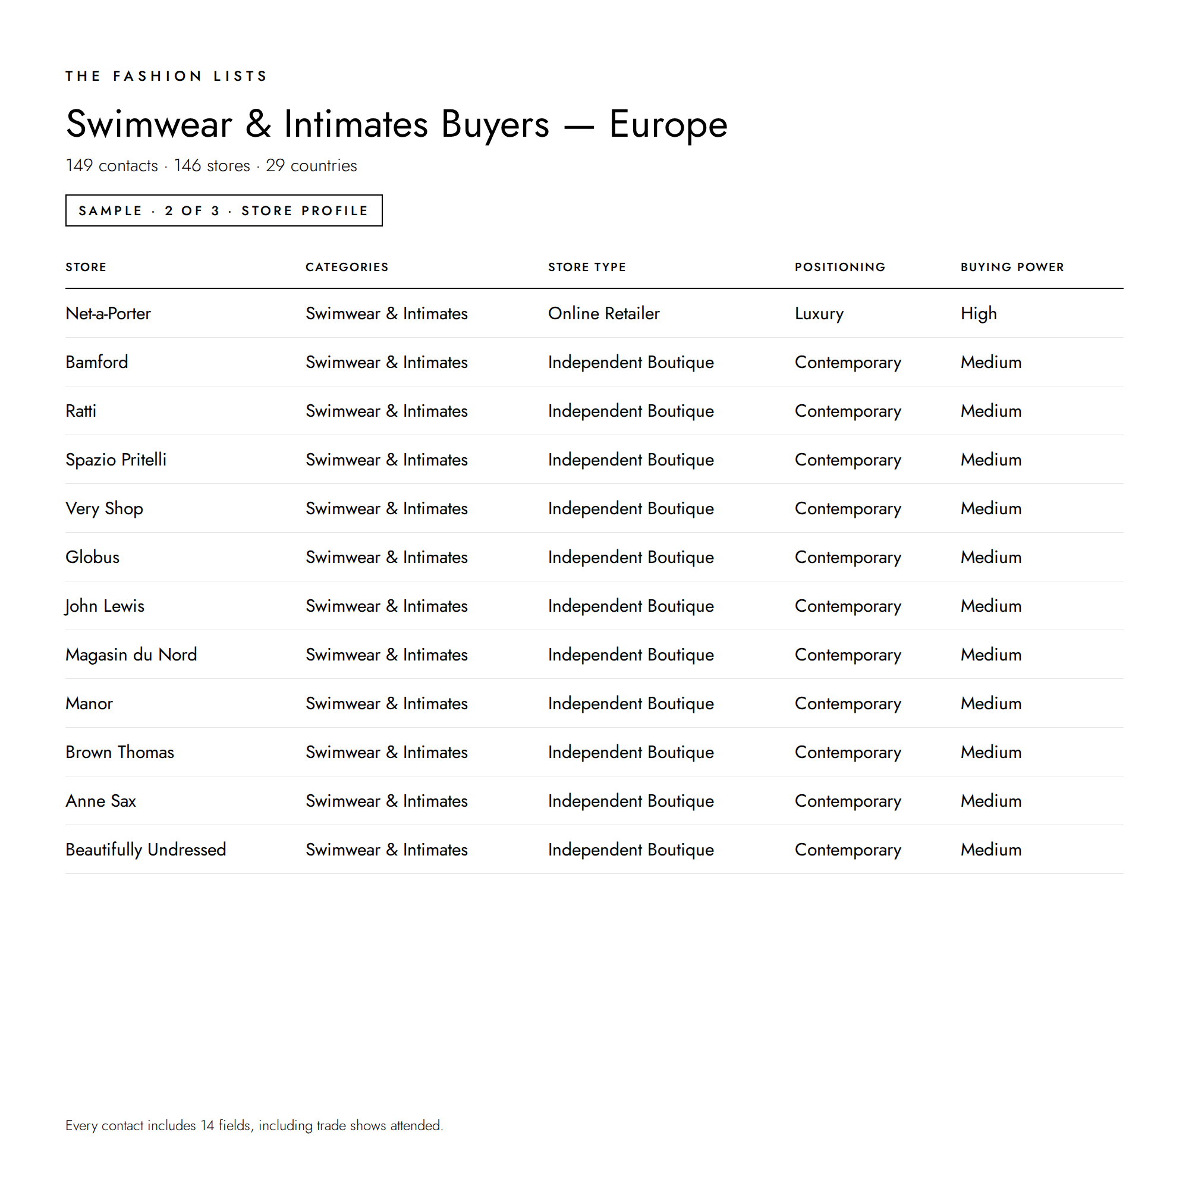Select the Manor store name
The width and height of the screenshot is (1189, 1189).
tap(90, 703)
